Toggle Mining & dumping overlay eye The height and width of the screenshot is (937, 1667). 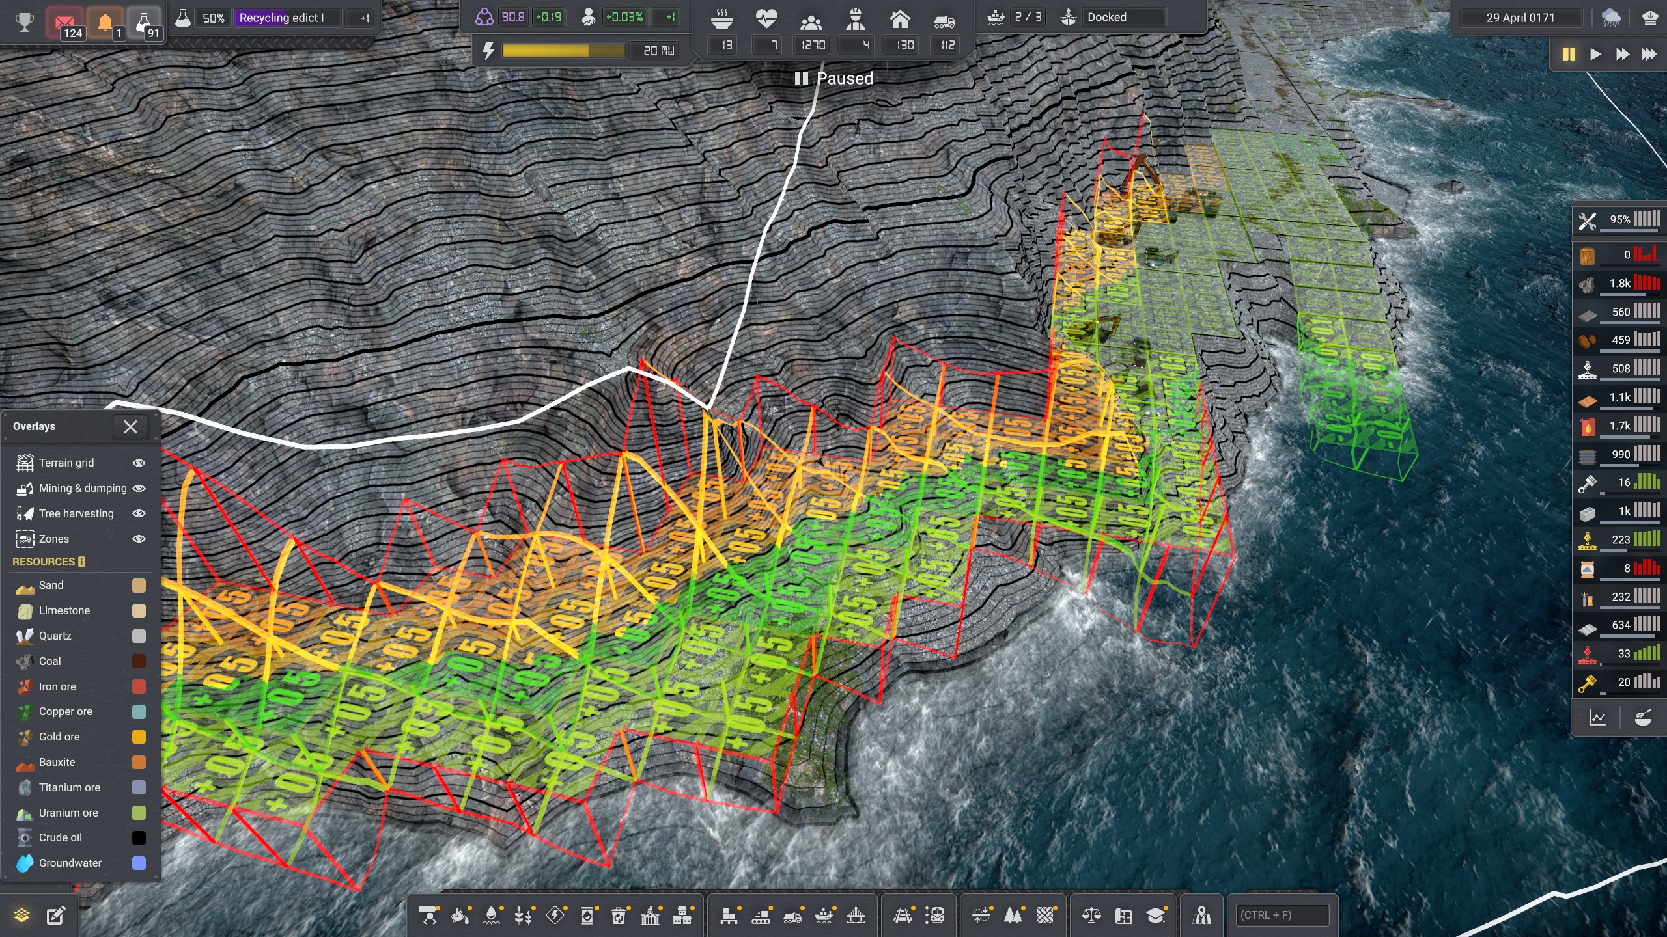tap(139, 488)
